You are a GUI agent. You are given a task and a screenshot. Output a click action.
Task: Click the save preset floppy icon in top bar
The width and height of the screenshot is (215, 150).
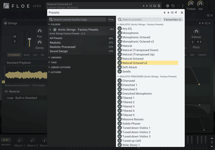point(155,6)
